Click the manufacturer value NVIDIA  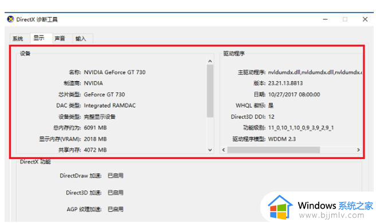click(93, 83)
